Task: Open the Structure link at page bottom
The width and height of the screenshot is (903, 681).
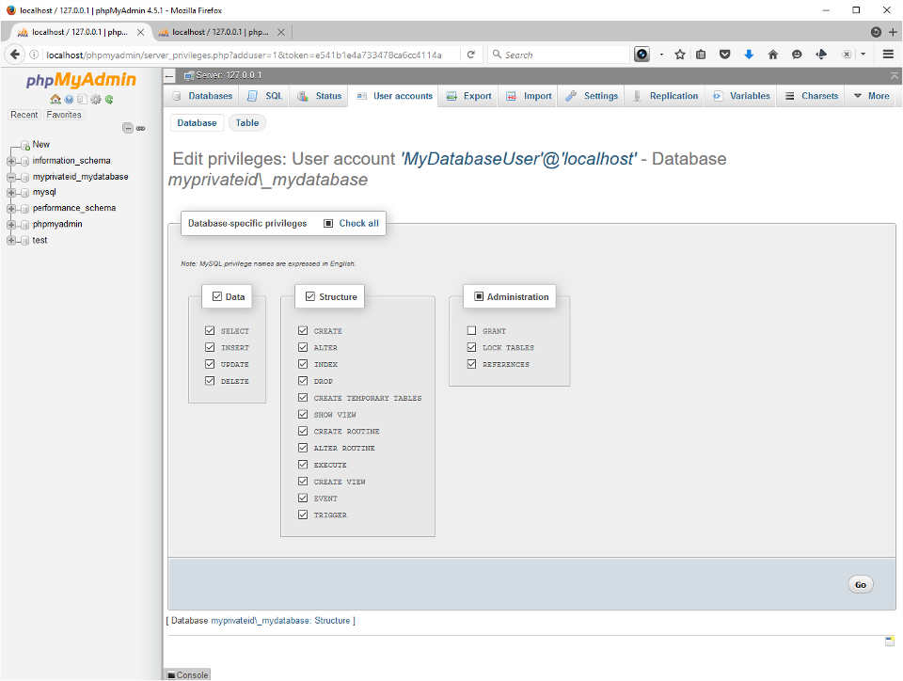Action: point(332,621)
